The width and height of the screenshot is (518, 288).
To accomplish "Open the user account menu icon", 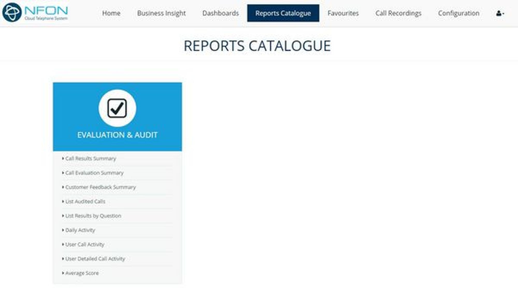I will (500, 13).
